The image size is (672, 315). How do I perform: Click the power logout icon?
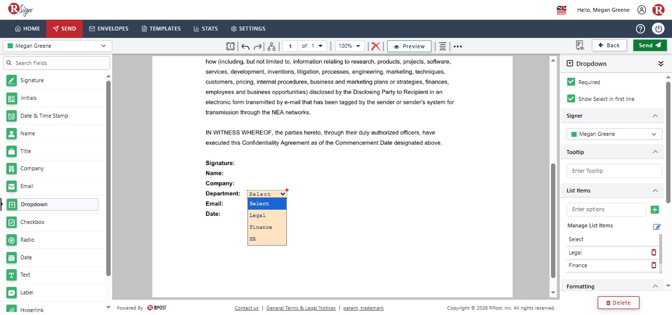point(658,29)
